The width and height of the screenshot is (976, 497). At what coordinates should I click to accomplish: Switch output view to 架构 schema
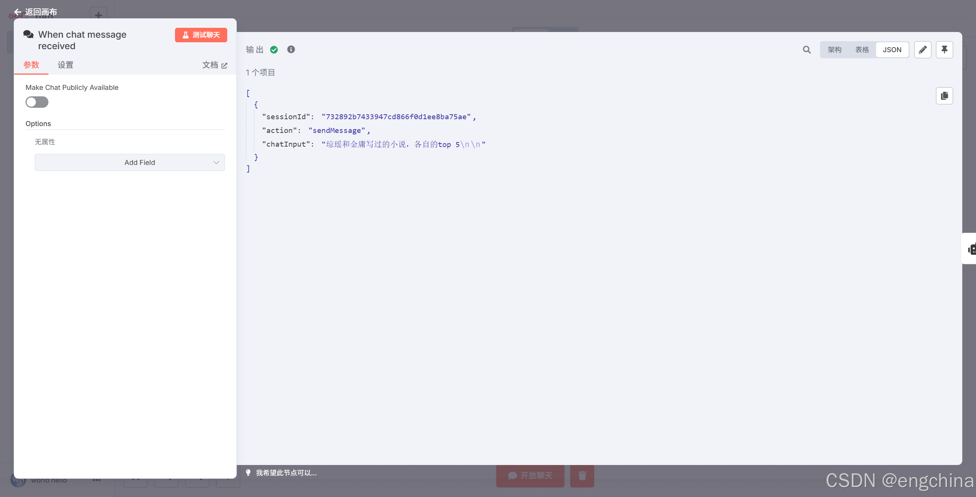pos(834,50)
